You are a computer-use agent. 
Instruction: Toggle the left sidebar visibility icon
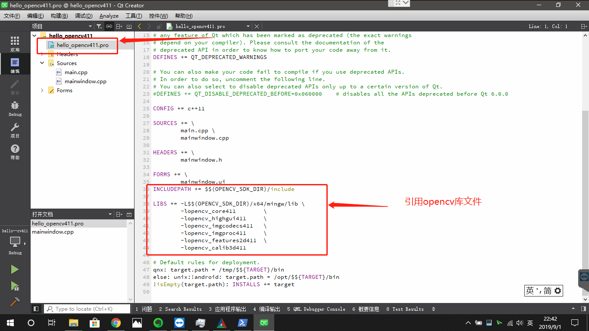click(x=36, y=309)
